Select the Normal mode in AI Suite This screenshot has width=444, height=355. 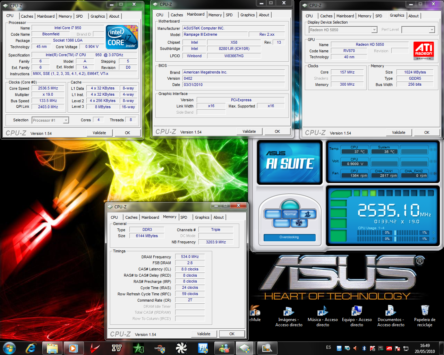pos(290,214)
